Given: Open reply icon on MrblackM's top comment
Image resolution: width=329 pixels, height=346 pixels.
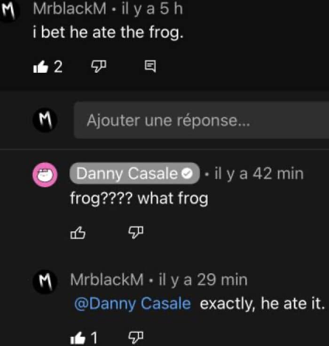Looking at the screenshot, I should (150, 67).
